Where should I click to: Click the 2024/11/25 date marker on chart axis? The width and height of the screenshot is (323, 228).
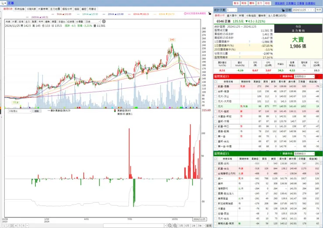click(x=199, y=219)
